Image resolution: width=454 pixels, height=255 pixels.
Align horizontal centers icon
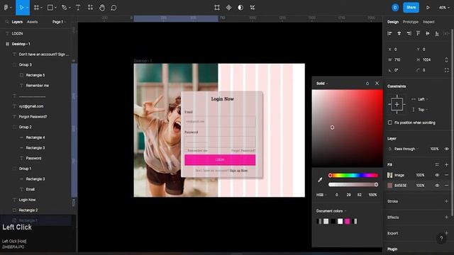[x=399, y=33]
